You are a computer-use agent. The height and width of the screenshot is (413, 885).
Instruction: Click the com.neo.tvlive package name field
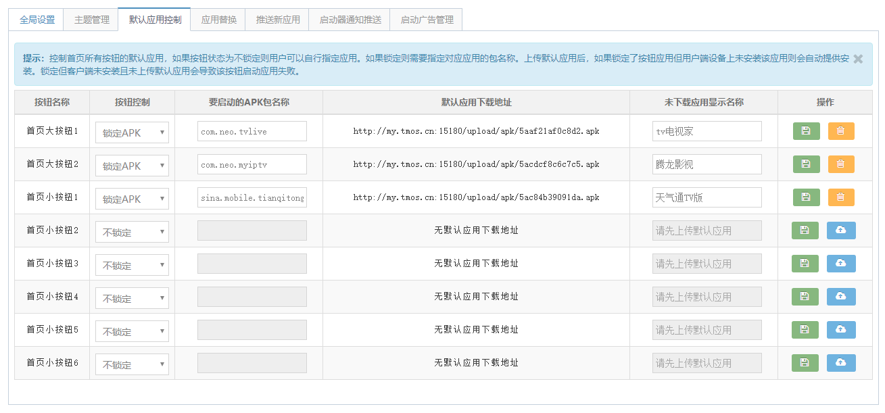pos(252,132)
